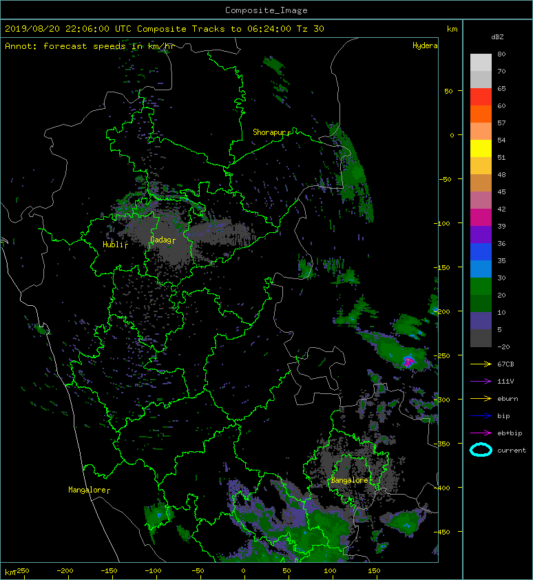Click the cyan ellipse 'current' legend icon
Image resolution: width=533 pixels, height=580 pixels.
pos(481,450)
